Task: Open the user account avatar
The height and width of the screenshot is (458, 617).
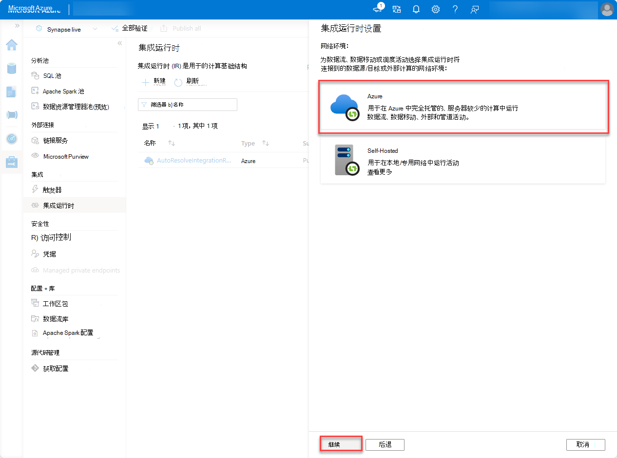Action: [x=607, y=9]
